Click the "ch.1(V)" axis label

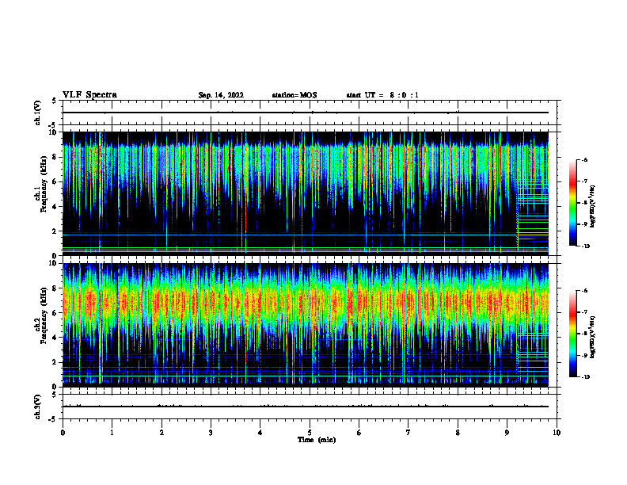point(37,113)
